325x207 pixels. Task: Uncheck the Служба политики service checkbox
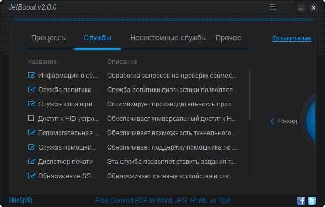tap(31, 89)
